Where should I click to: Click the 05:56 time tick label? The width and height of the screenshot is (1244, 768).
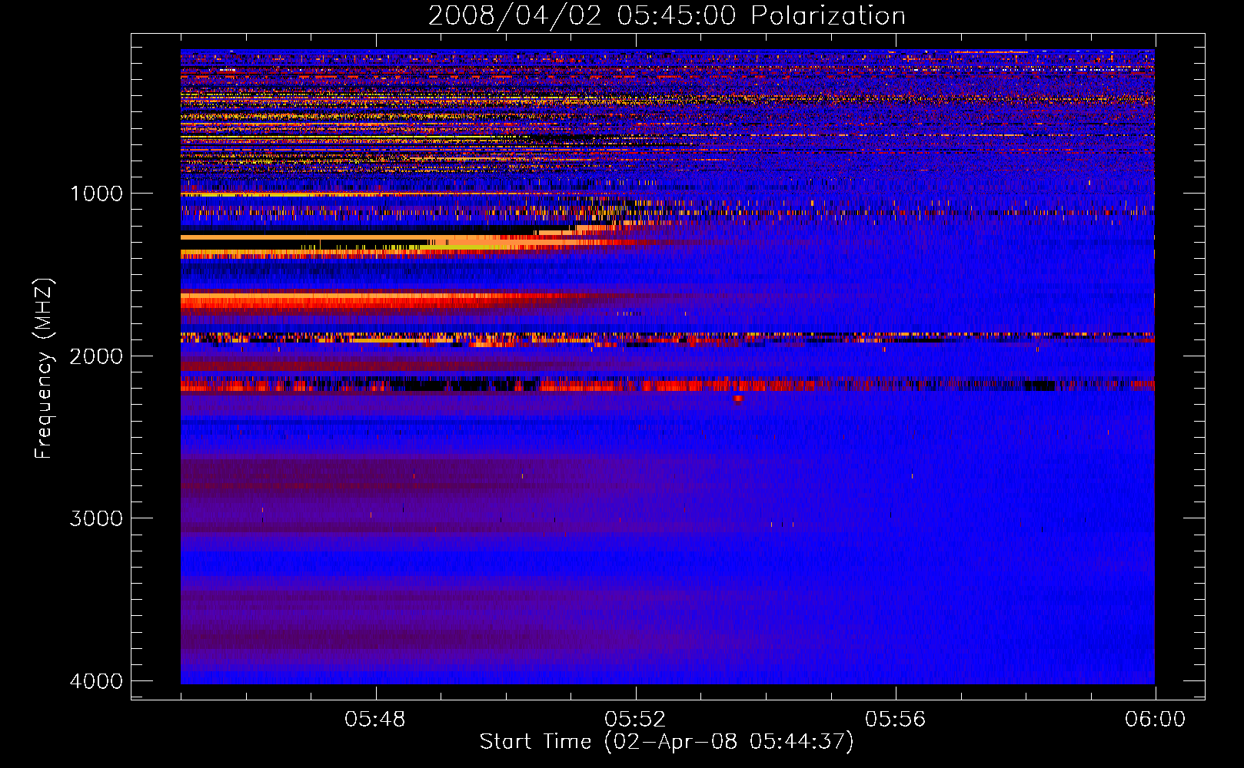coord(895,720)
